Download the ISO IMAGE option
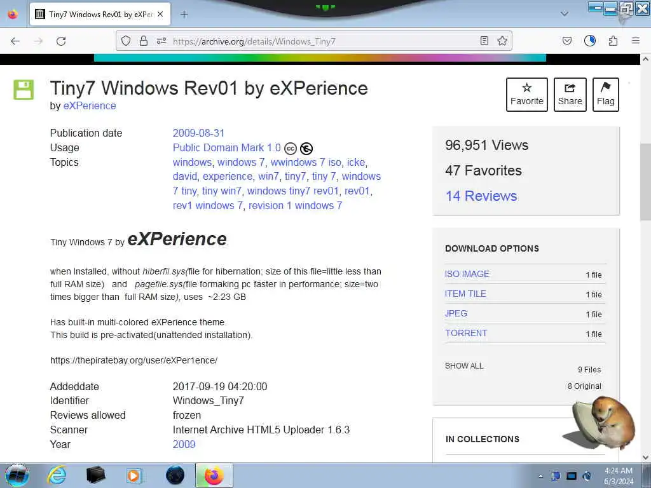651x488 pixels. (x=467, y=274)
